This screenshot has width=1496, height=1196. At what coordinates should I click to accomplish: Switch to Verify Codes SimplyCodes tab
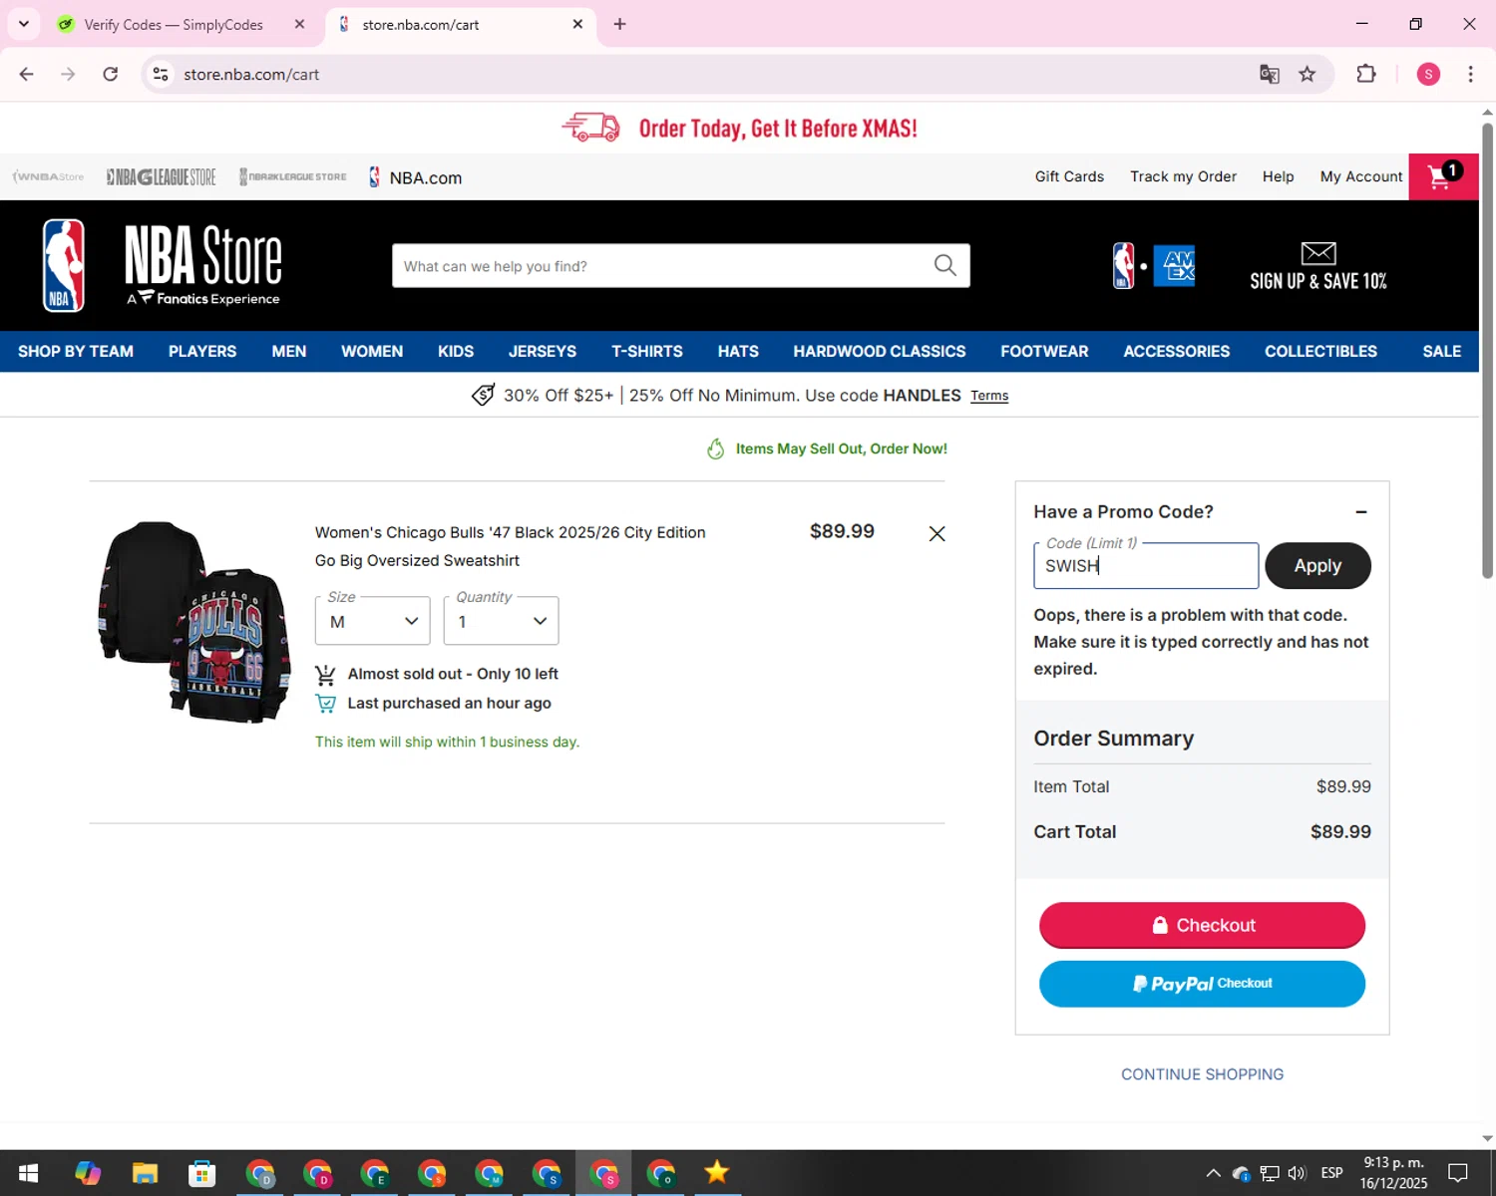click(174, 24)
